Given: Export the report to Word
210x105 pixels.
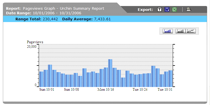Looking at the screenshot, I should coord(167,9).
